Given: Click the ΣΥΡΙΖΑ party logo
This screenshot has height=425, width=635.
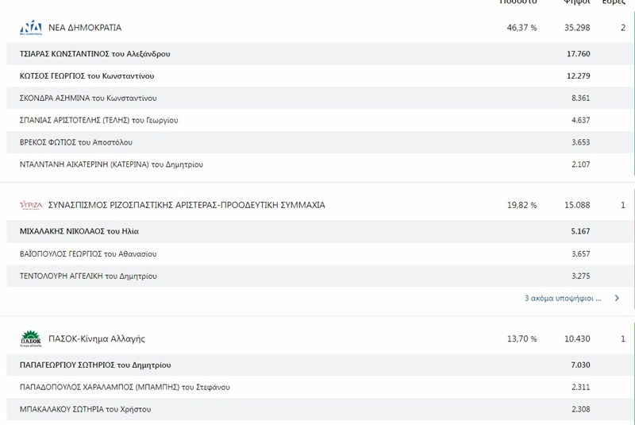Looking at the screenshot, I should tap(31, 205).
